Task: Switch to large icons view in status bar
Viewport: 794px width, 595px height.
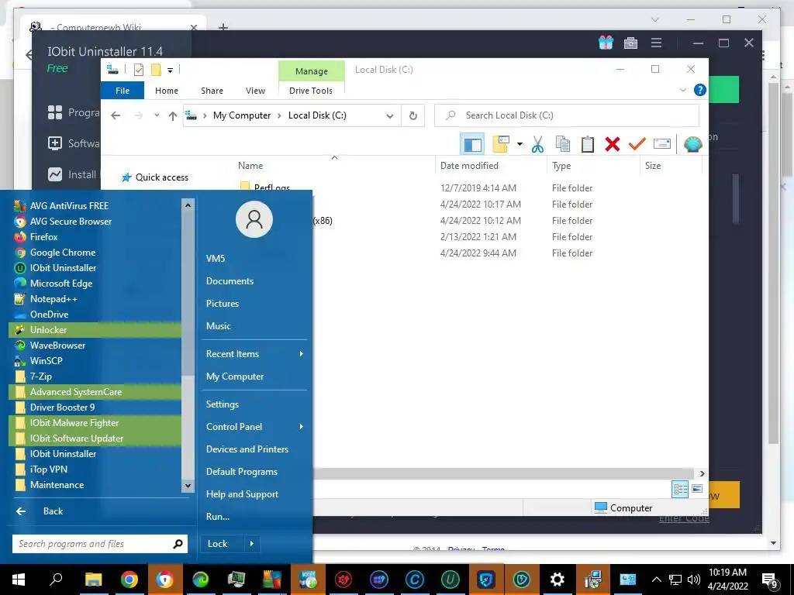Action: coord(697,489)
